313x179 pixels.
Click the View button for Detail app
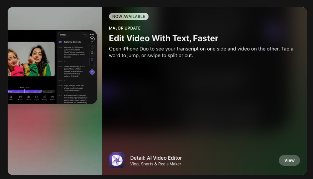tap(289, 160)
